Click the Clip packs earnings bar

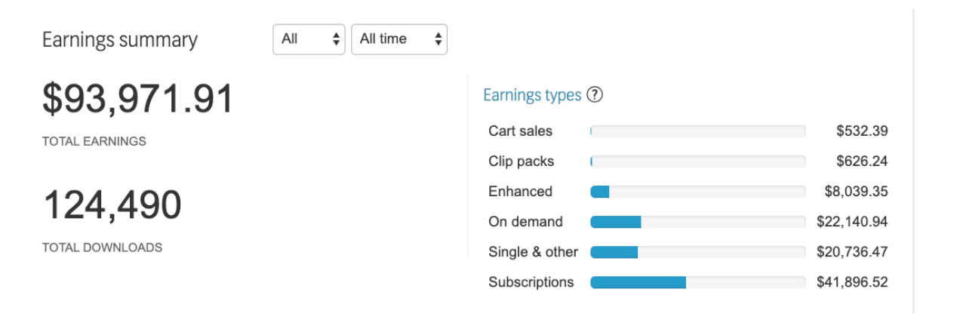697,161
